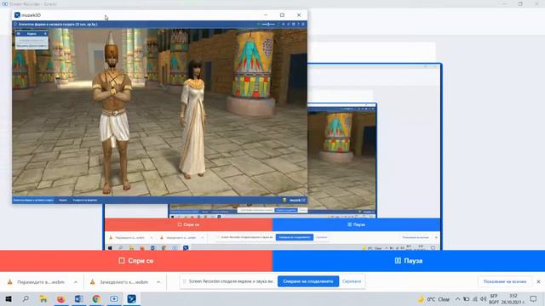The height and width of the screenshot is (306, 545).
Task: Click the second bottom tab in mozaik3D
Action: (63, 201)
